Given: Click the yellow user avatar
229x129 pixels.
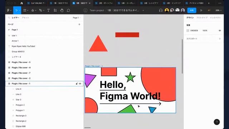Looking at the screenshot, I should pyautogui.click(x=167, y=10).
